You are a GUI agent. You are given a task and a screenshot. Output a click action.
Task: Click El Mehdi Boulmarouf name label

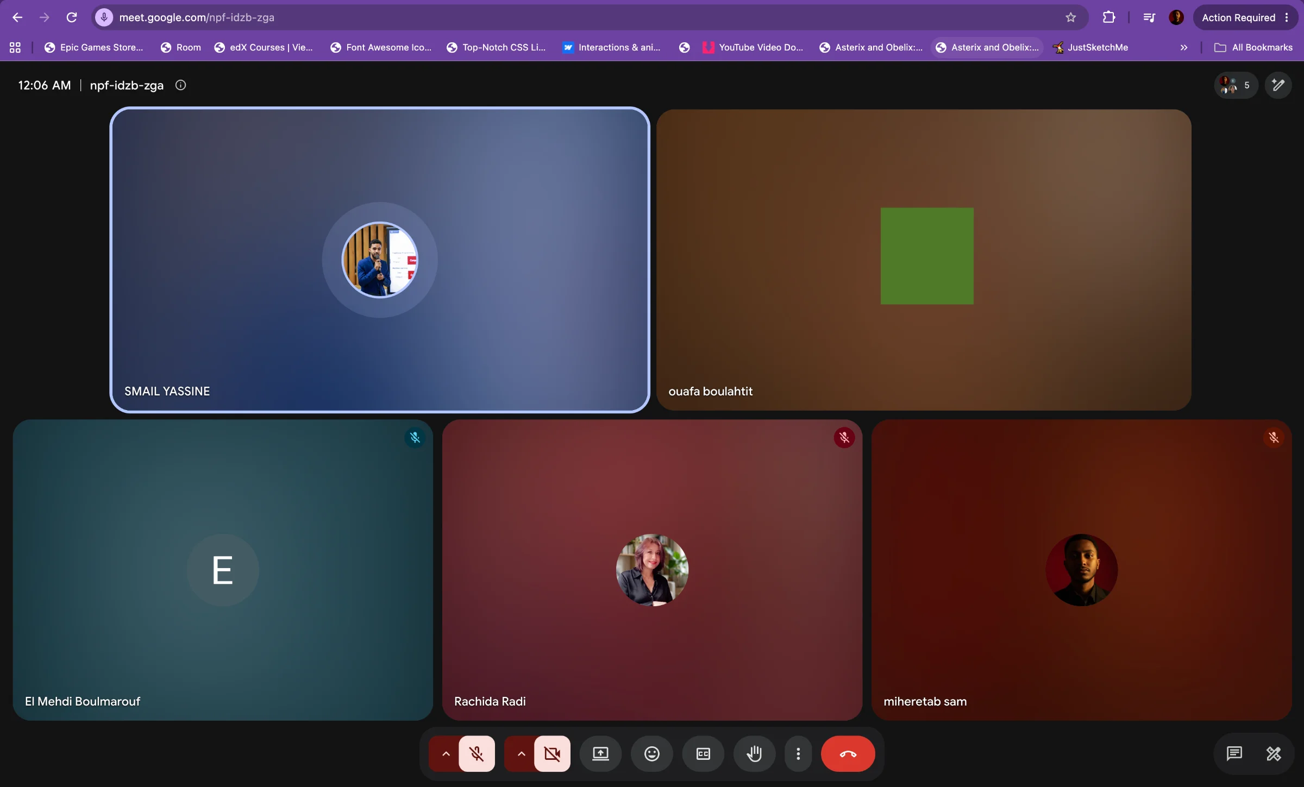(x=83, y=701)
